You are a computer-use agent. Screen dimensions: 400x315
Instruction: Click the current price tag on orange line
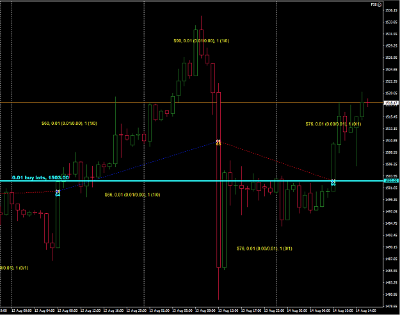[391, 103]
